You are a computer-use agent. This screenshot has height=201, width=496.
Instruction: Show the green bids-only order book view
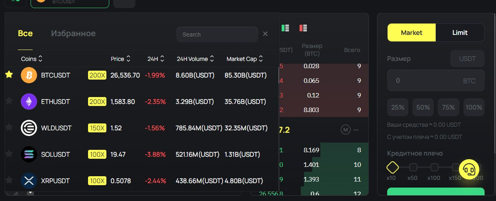[285, 28]
